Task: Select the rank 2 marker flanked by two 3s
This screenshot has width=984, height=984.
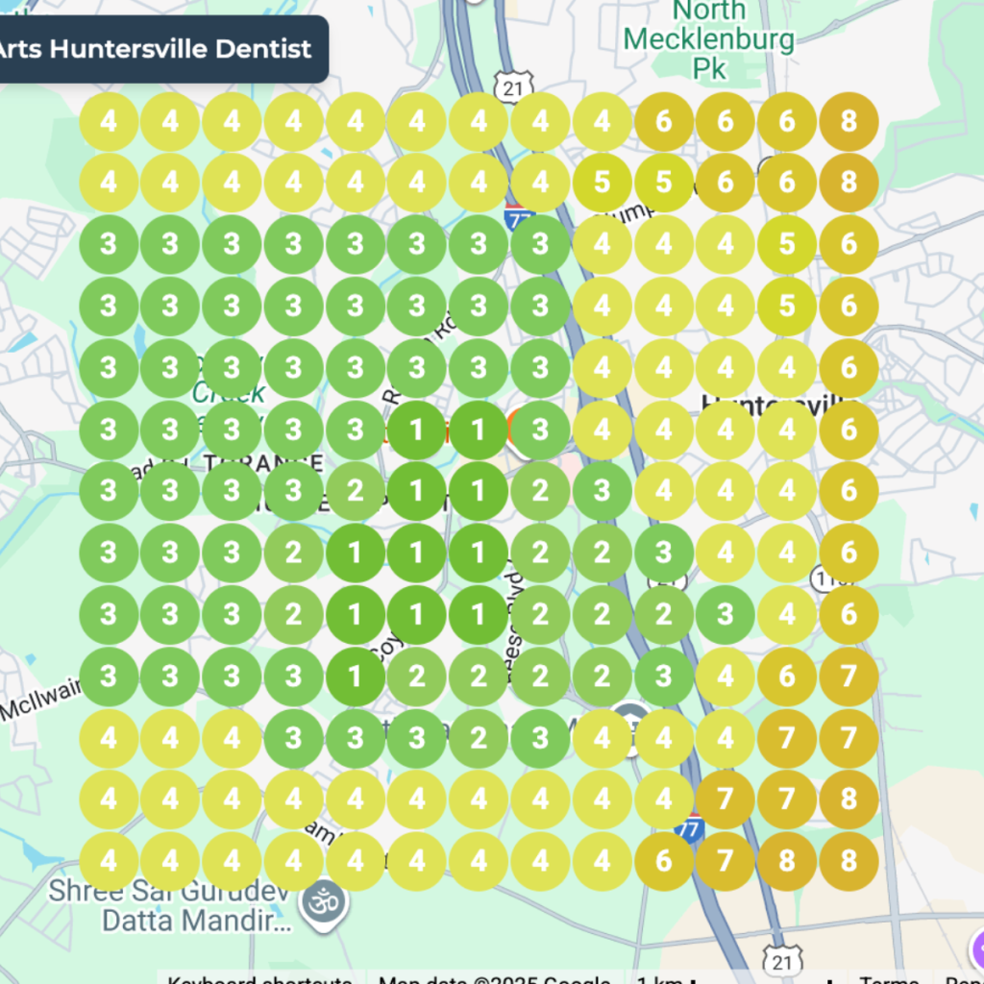Action: (478, 738)
